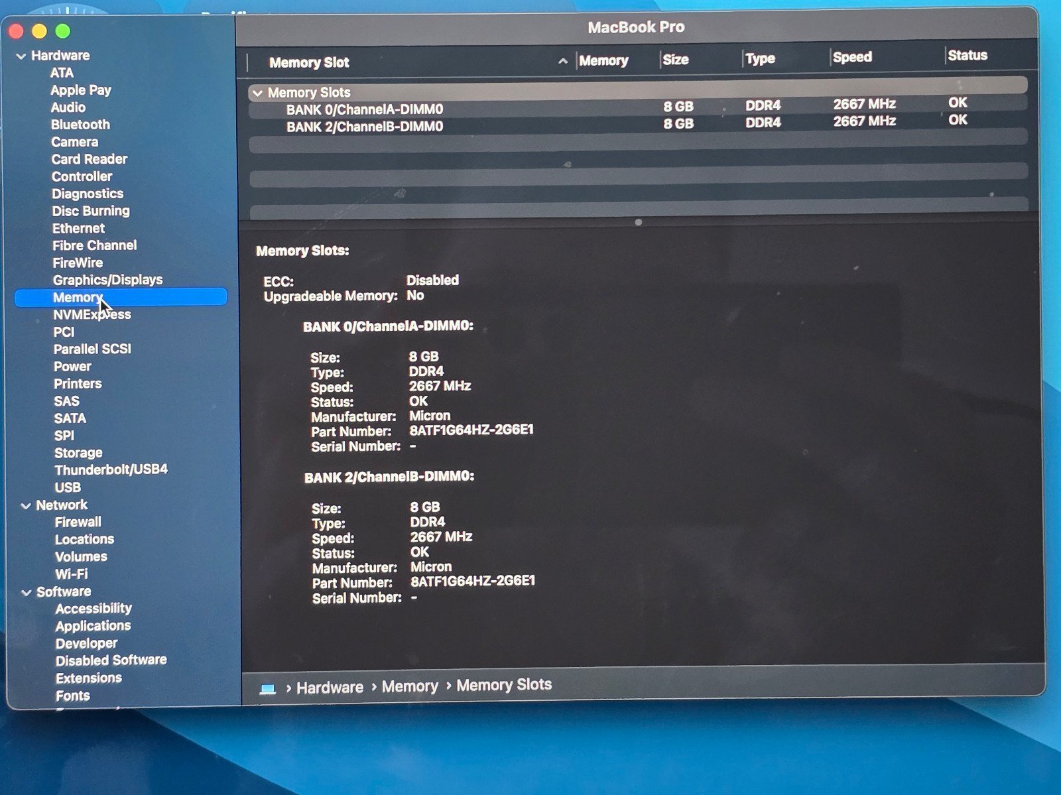The image size is (1061, 795).
Task: Sort by the Type column header
Action: point(760,58)
